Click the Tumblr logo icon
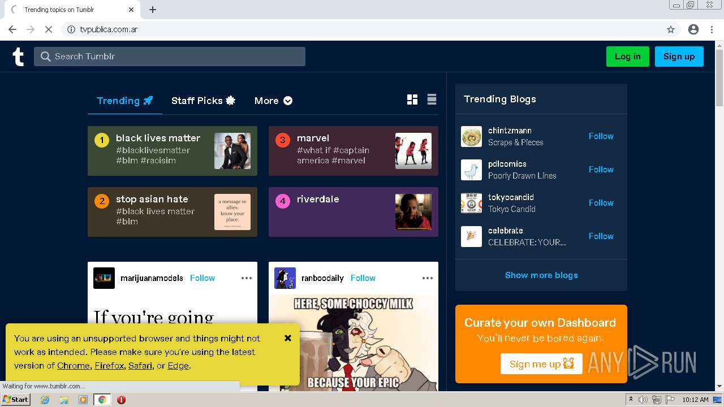The height and width of the screenshot is (407, 724). click(x=18, y=57)
